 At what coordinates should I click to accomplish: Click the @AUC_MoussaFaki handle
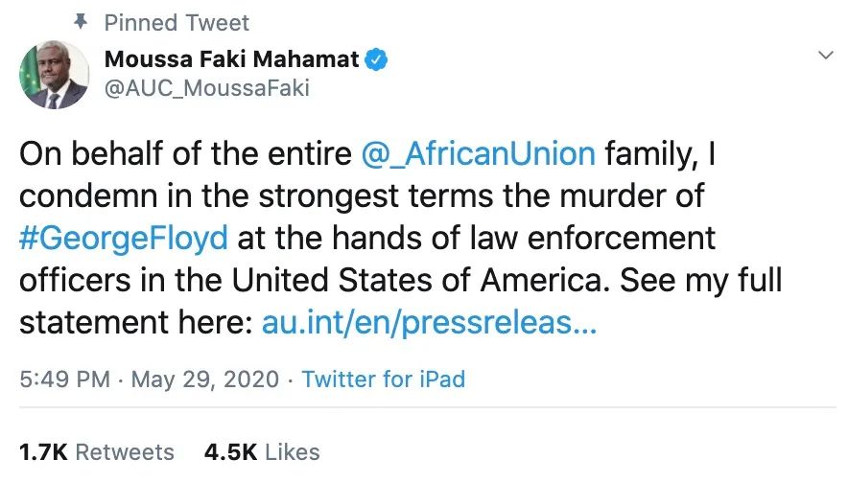pos(206,88)
